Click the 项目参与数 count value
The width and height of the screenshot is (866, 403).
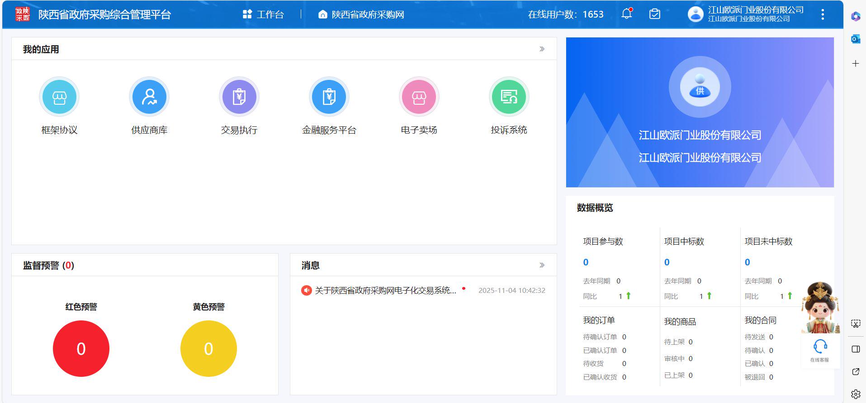point(586,262)
